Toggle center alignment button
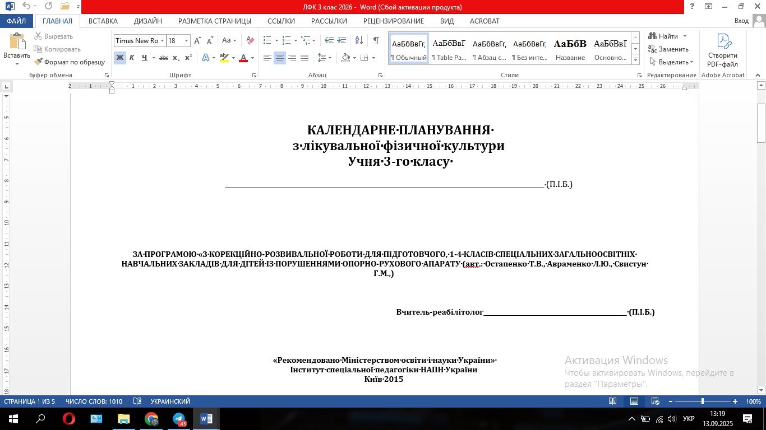 (x=279, y=58)
